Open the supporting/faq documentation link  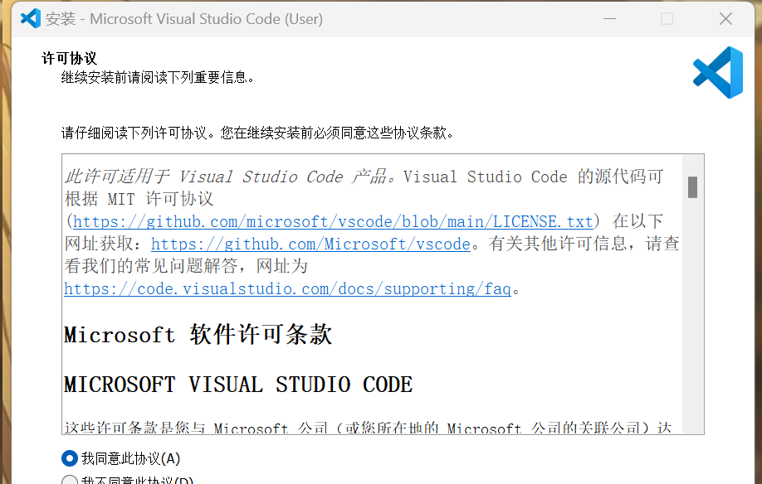click(x=287, y=288)
